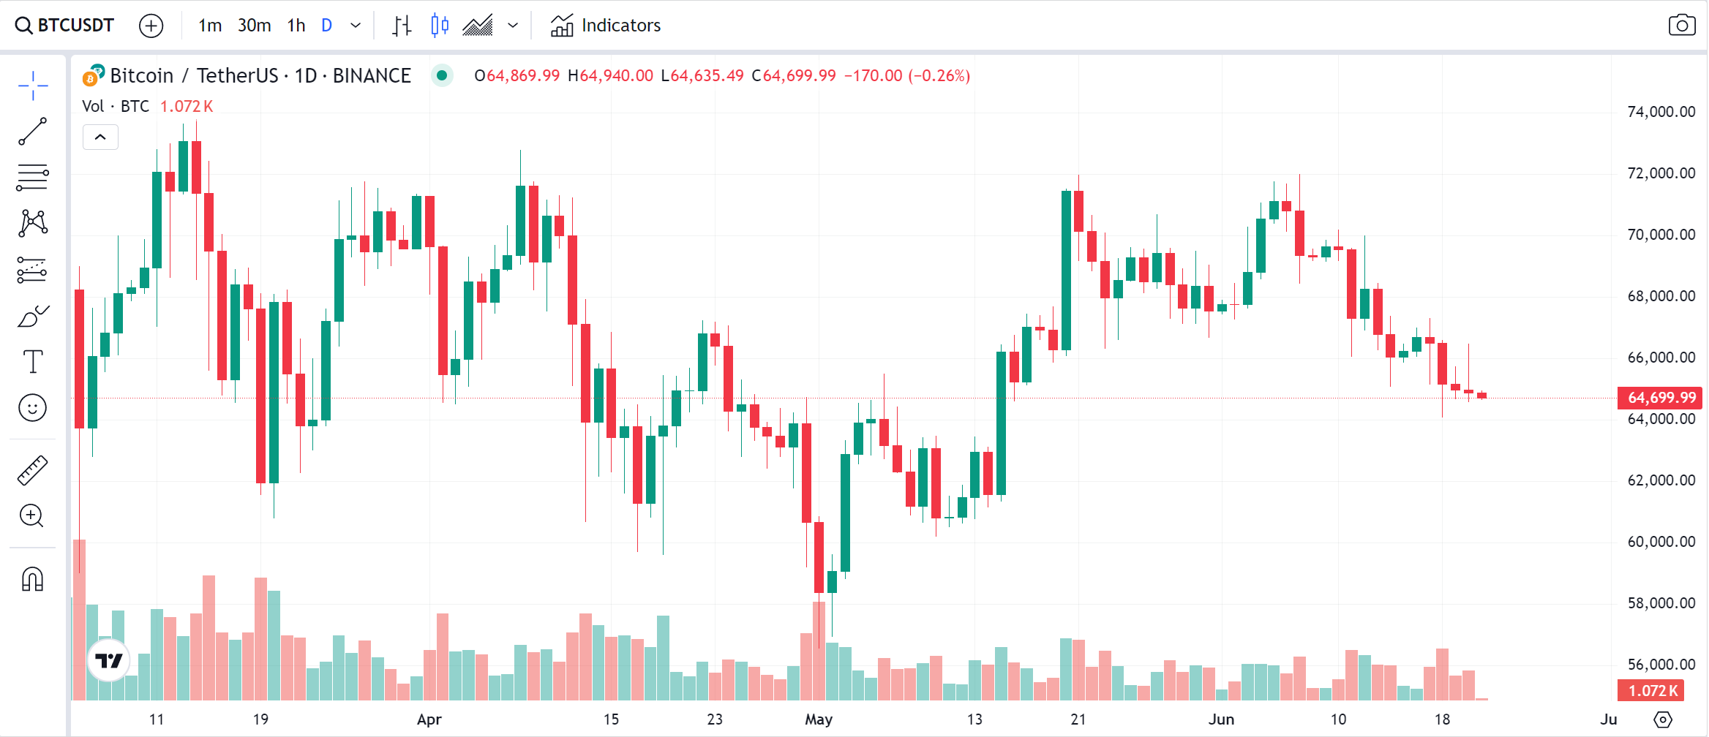Image resolution: width=1709 pixels, height=737 pixels.
Task: Click the green market status dot
Action: (442, 75)
